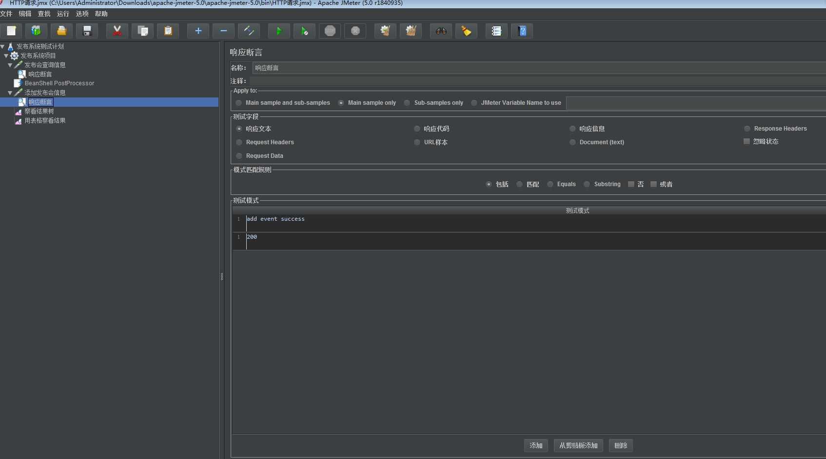
Task: Select 响应断言 under 发布会查询信息
Action: (35, 74)
